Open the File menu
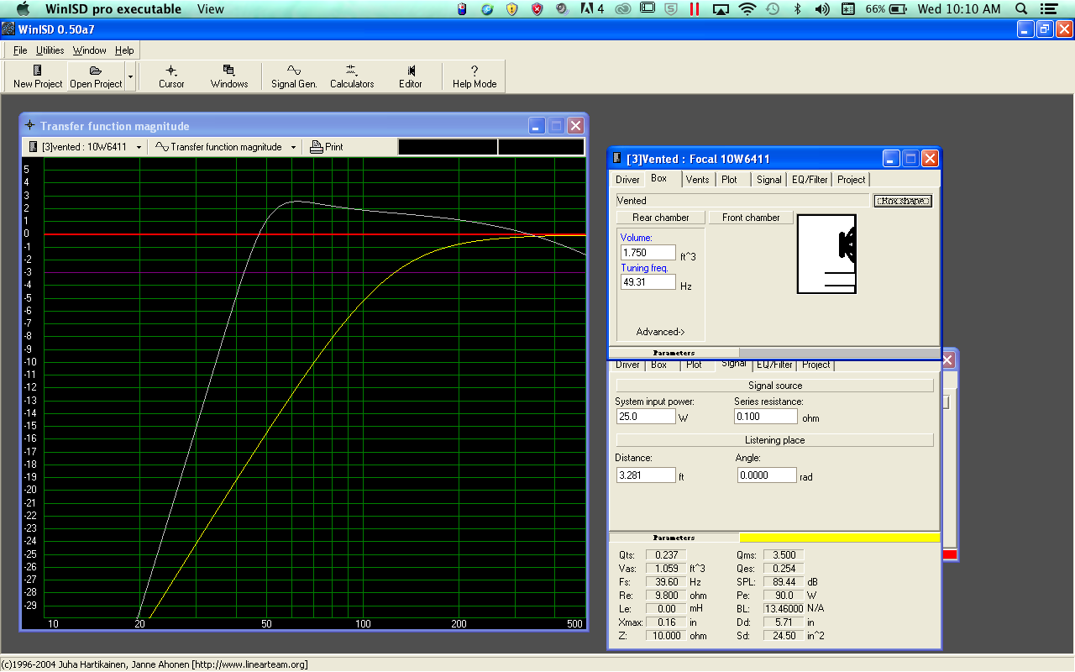 pyautogui.click(x=20, y=50)
